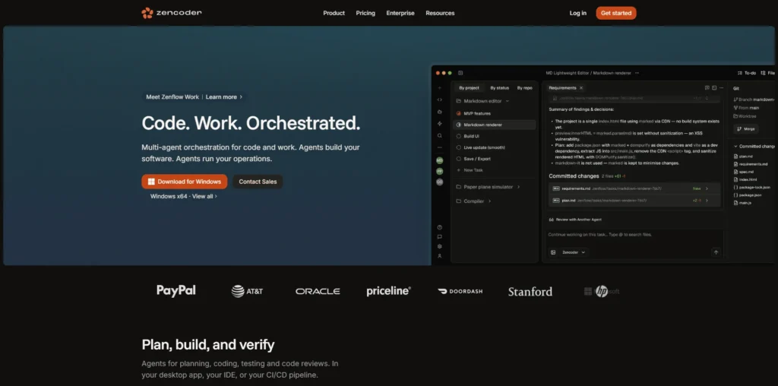
Task: Click the image attach icon by Zencoder dropdown
Action: [553, 252]
